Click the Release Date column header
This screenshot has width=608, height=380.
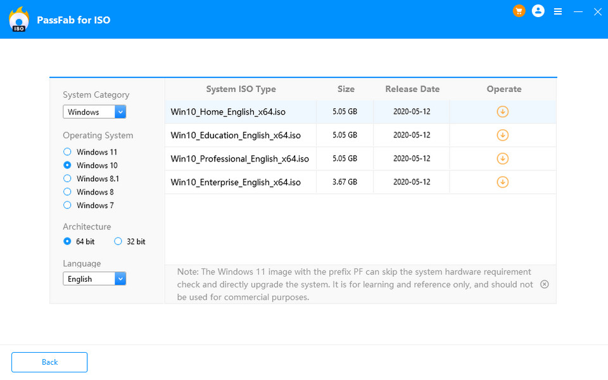click(412, 89)
